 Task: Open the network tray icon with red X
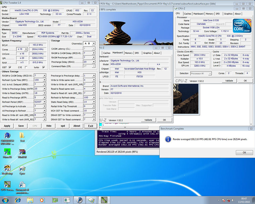(x=228, y=200)
